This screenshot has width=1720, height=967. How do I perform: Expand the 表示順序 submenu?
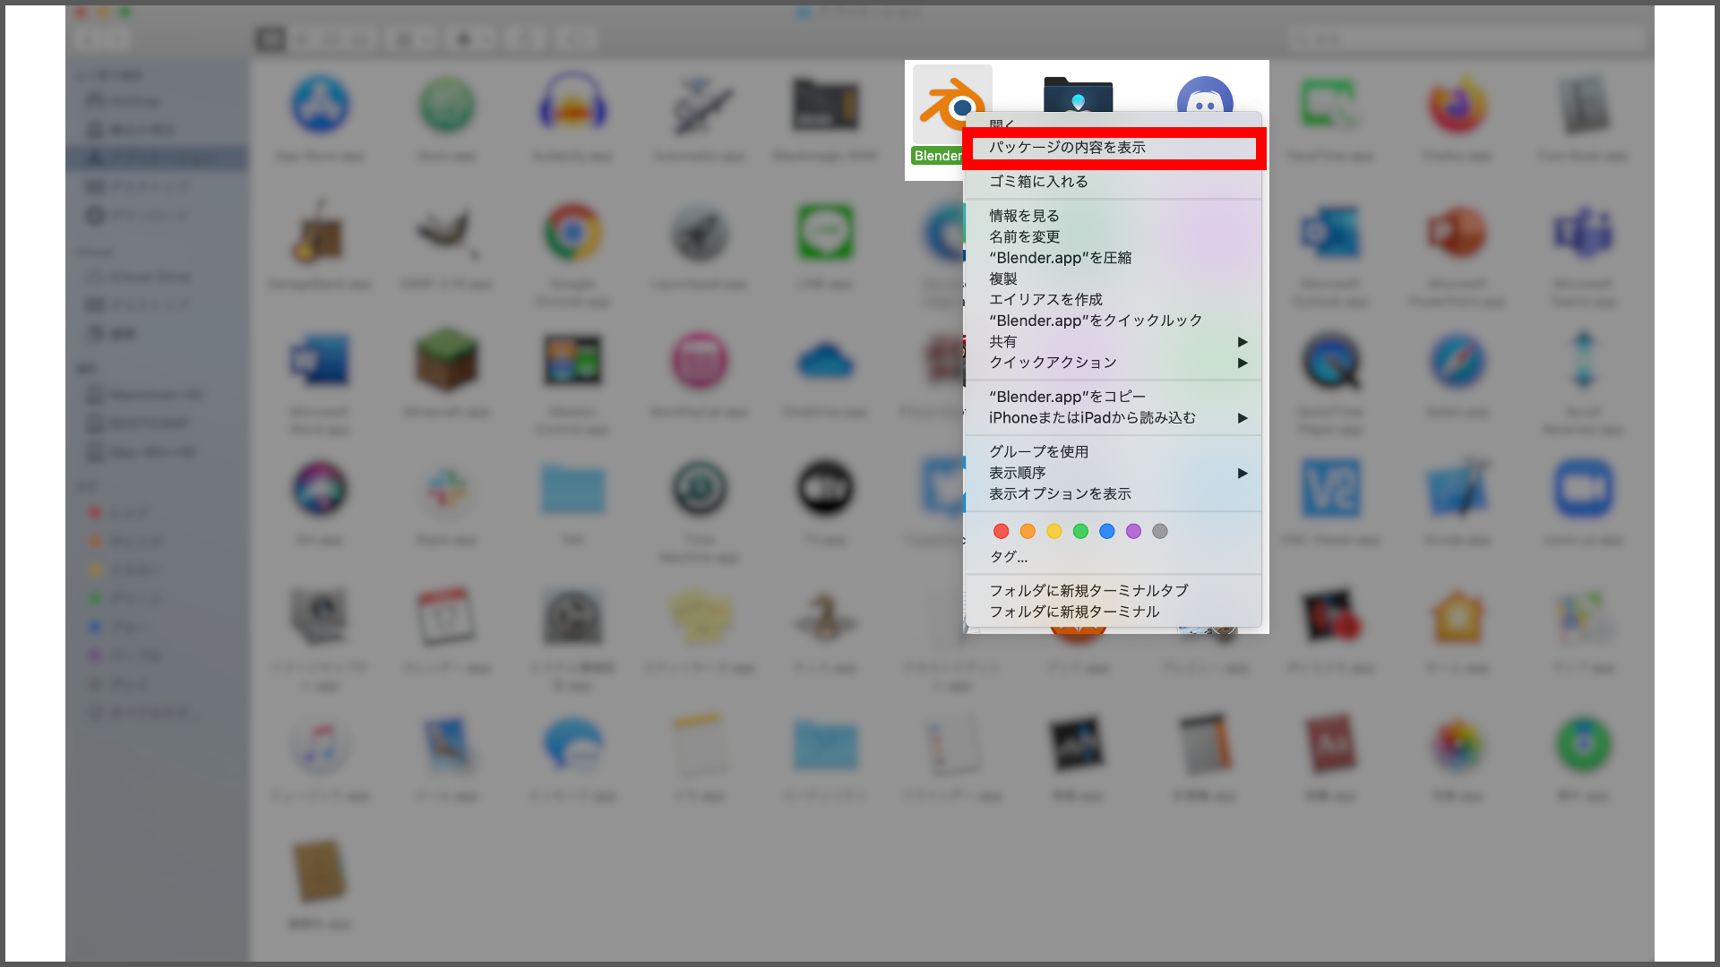pos(1113,473)
